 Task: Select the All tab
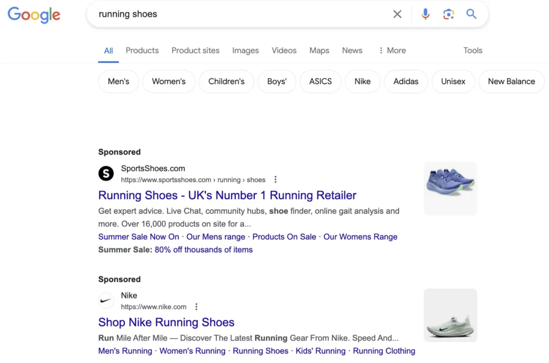pos(108,51)
